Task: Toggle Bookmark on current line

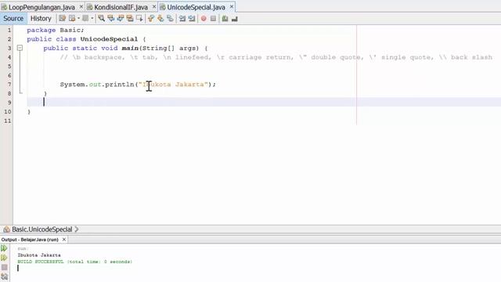Action: click(170, 19)
